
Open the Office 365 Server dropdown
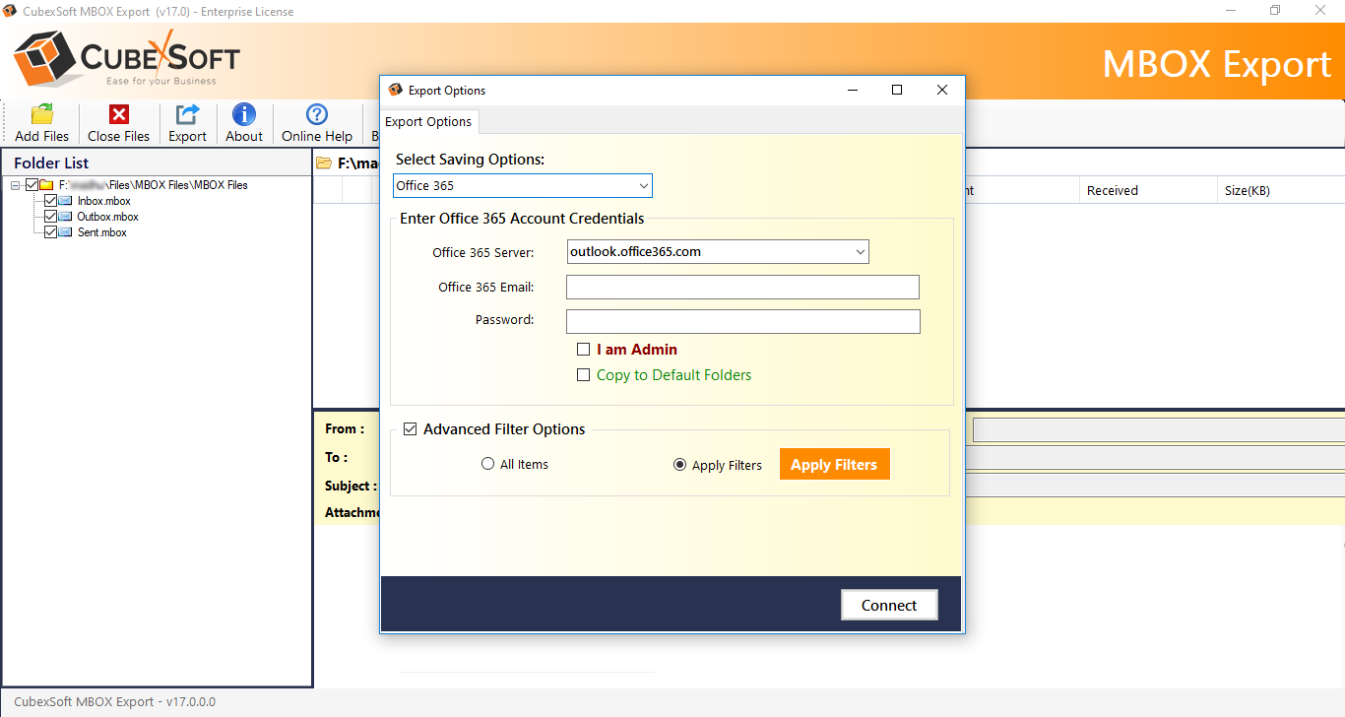[x=859, y=251]
